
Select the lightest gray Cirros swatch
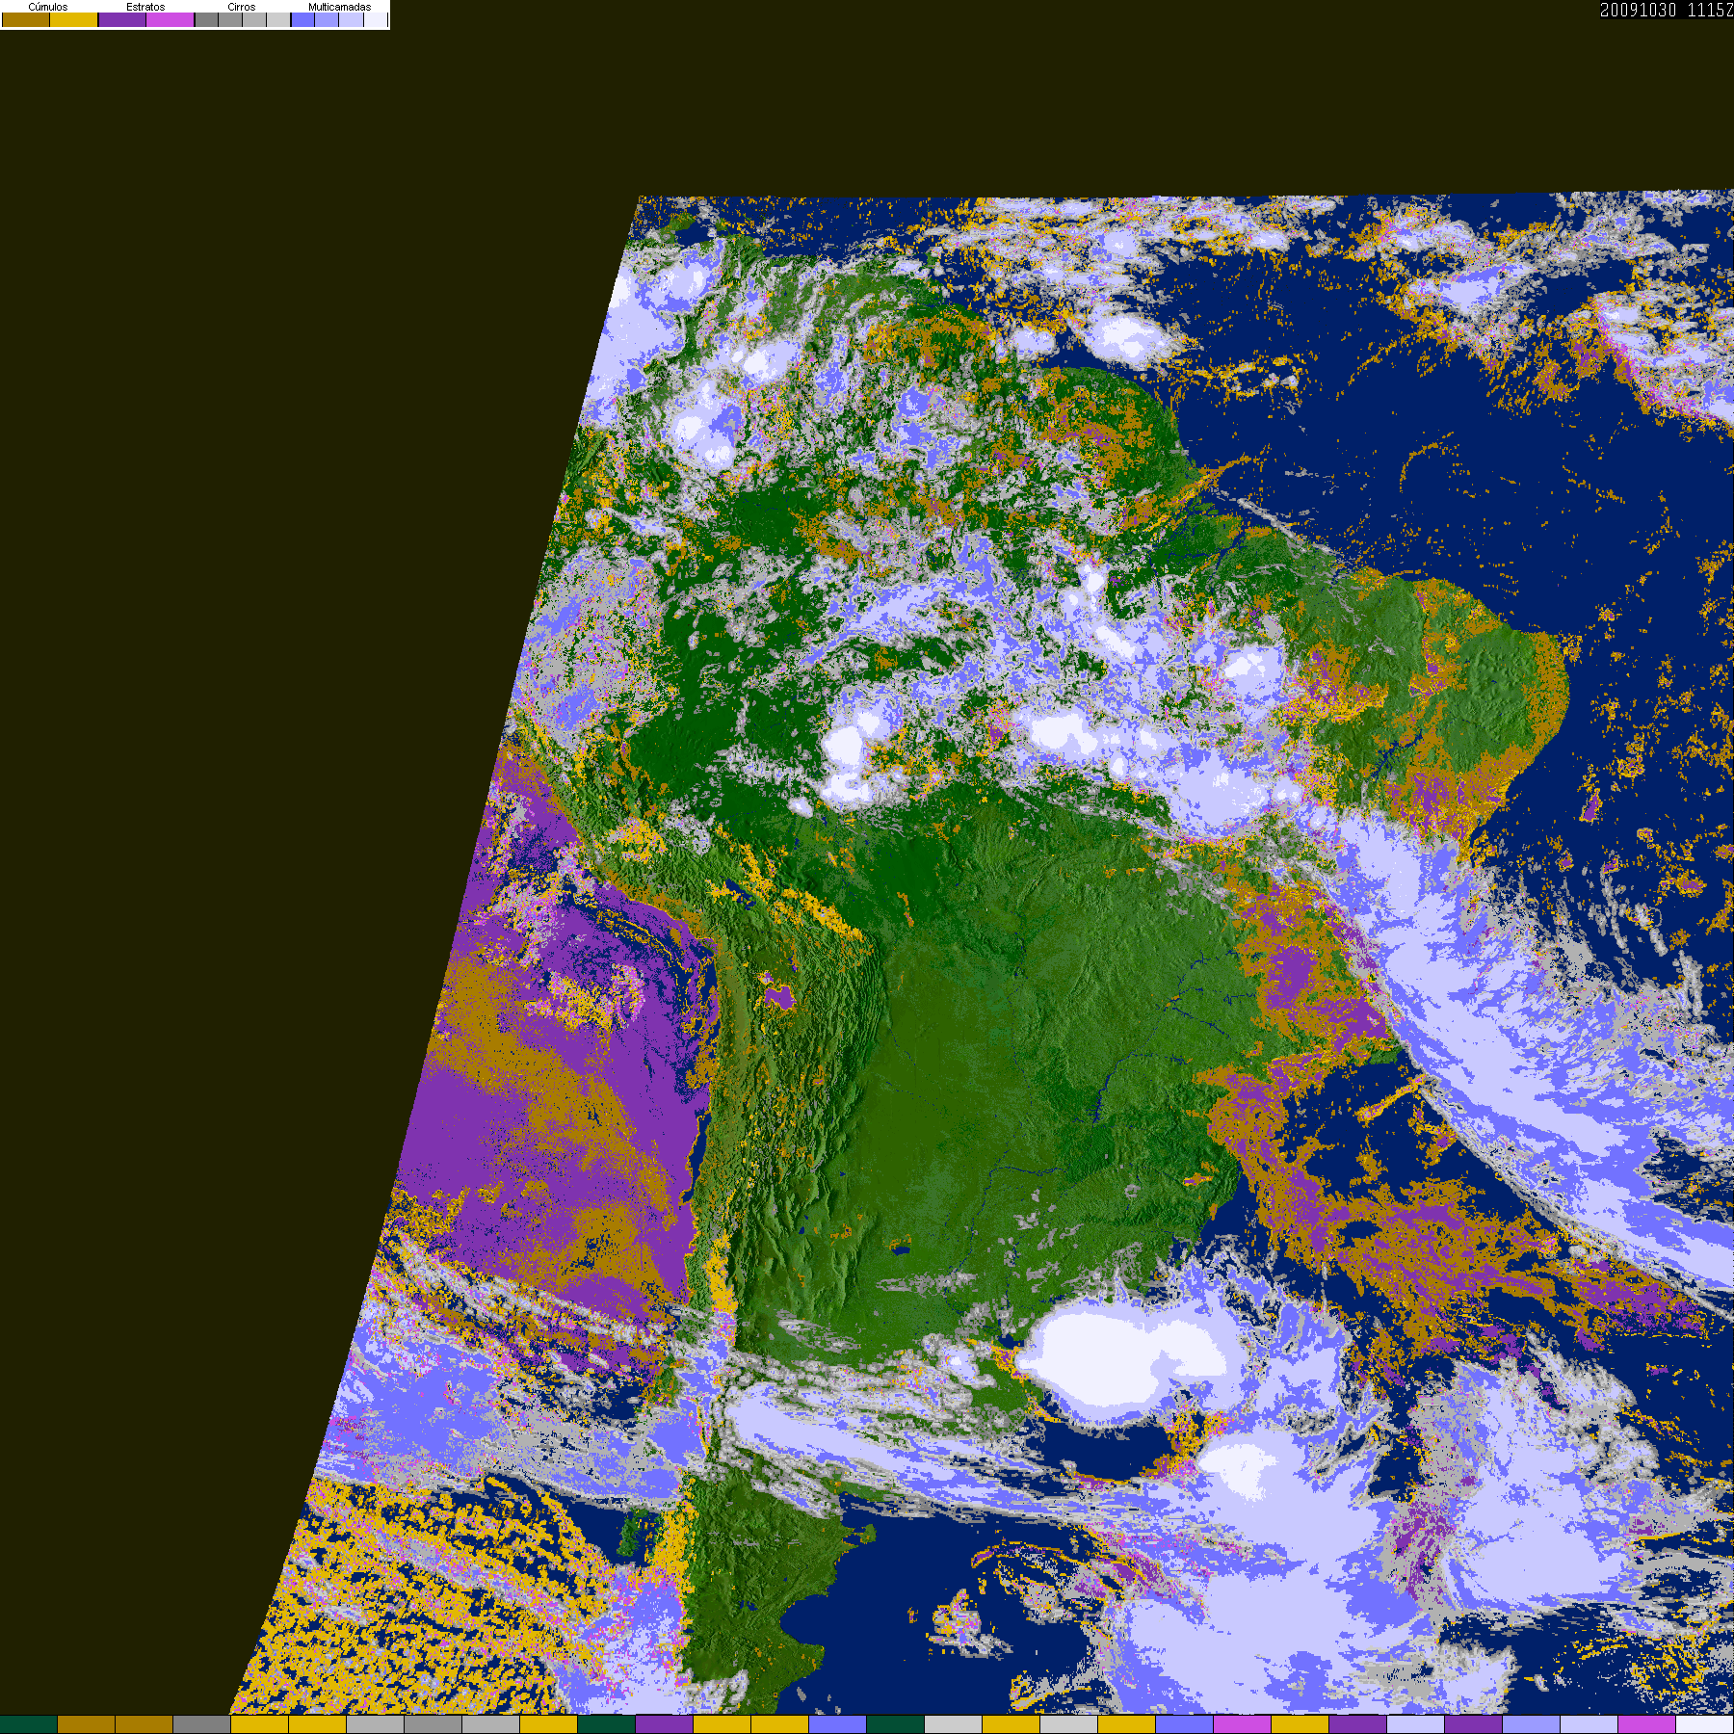[278, 19]
